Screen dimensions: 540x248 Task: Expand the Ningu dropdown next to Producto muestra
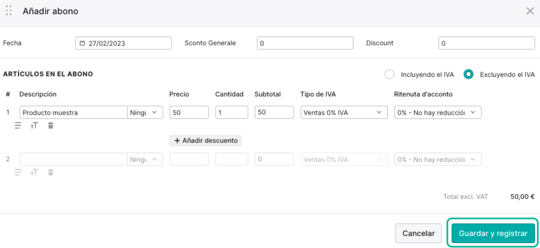click(145, 113)
